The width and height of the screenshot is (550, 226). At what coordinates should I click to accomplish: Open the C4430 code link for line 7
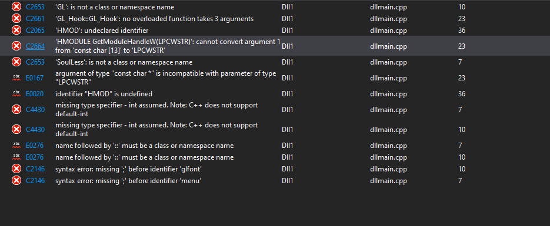pyautogui.click(x=35, y=110)
